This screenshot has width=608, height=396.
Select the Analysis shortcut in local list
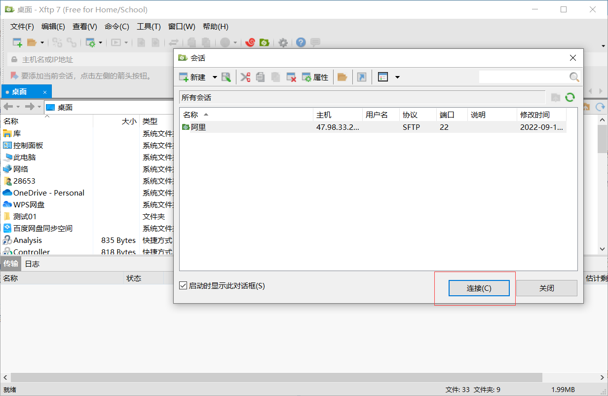[x=28, y=240]
